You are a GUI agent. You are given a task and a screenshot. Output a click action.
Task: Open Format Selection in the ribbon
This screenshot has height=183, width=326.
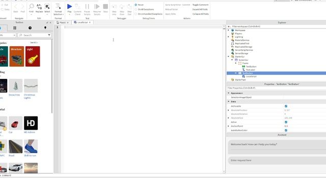(58, 9)
